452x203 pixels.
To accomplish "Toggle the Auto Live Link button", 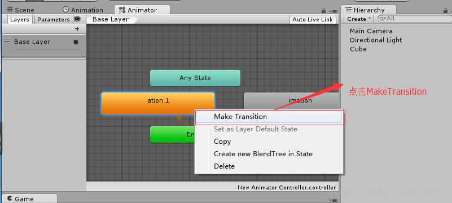I will [x=313, y=19].
